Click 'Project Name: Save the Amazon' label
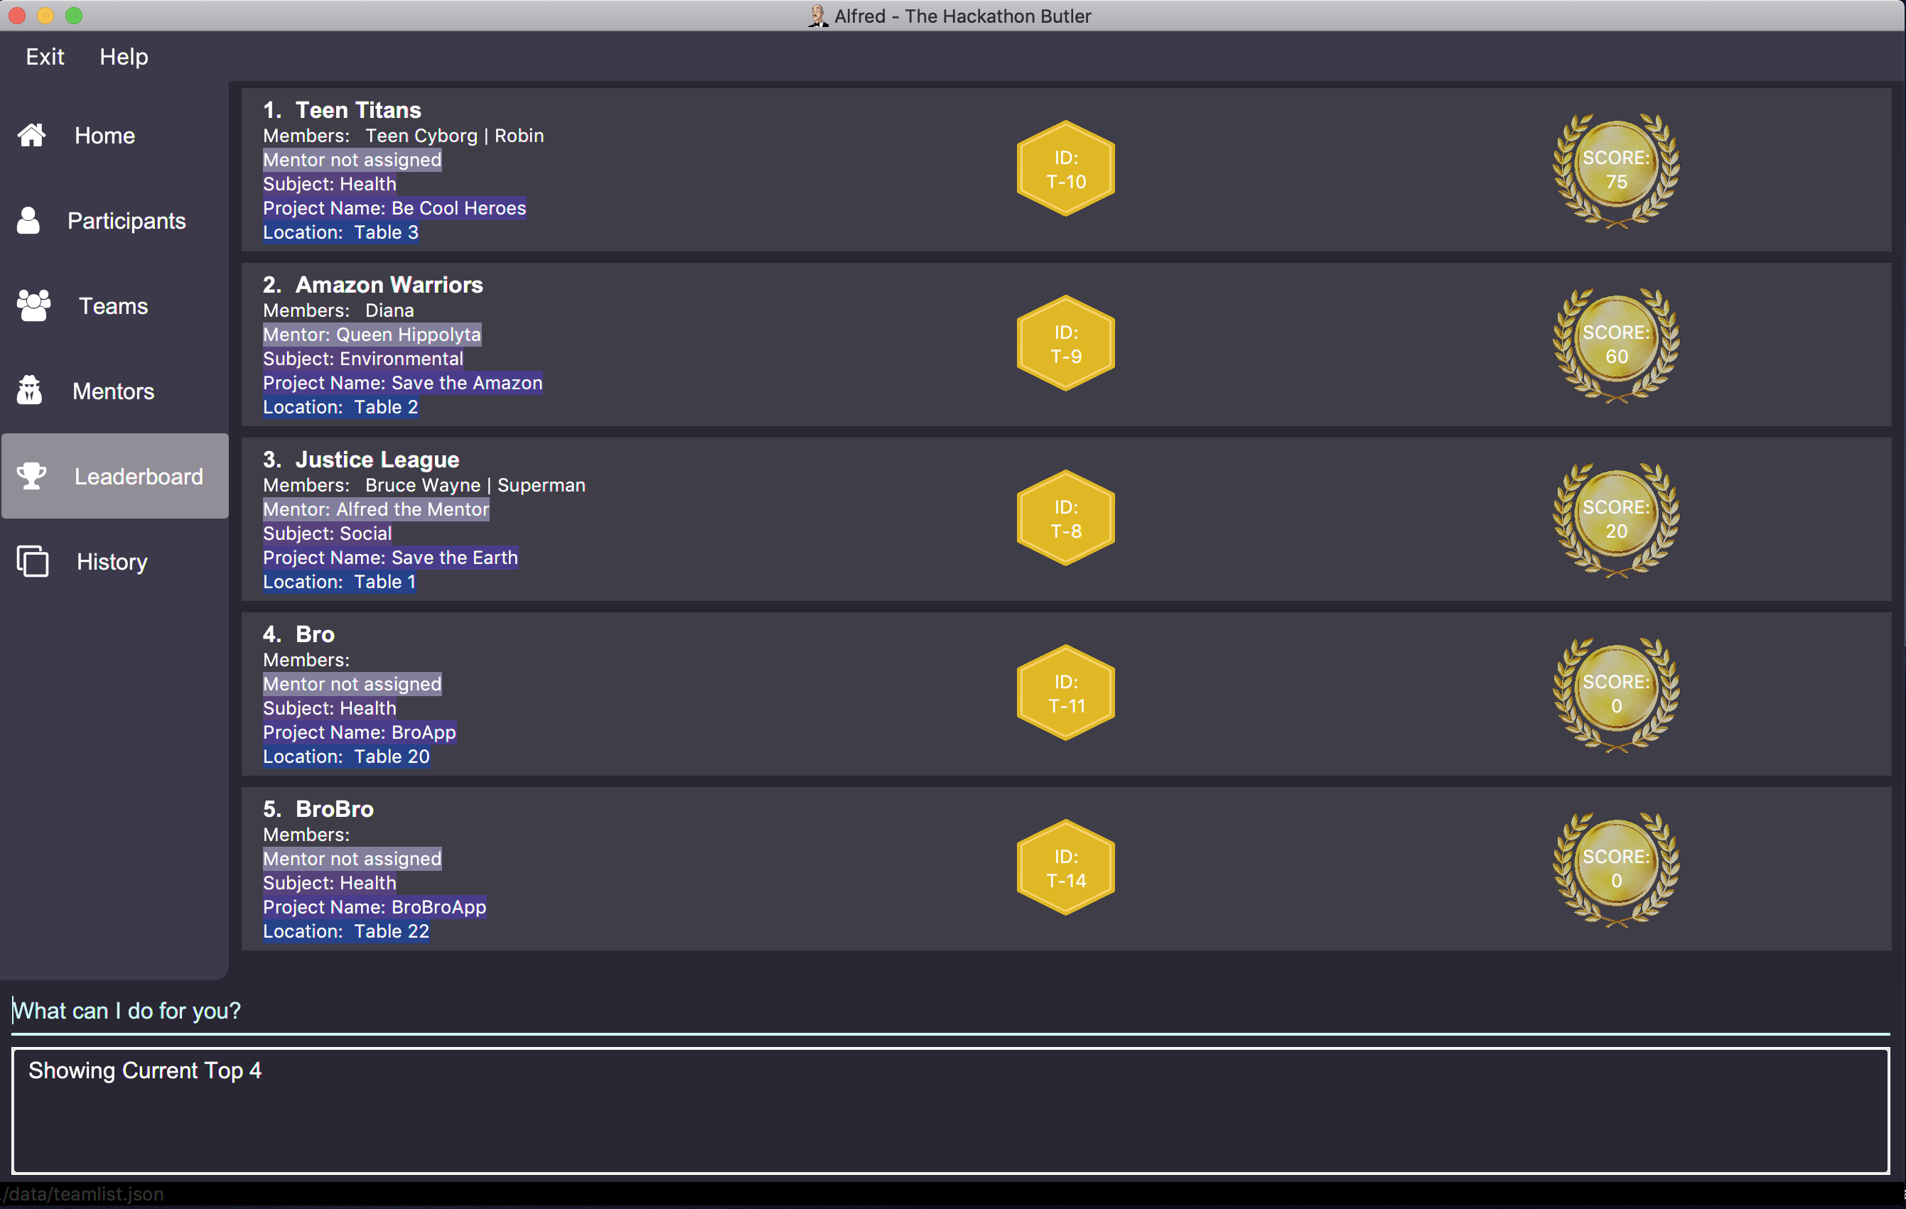The height and width of the screenshot is (1209, 1906). 403,383
